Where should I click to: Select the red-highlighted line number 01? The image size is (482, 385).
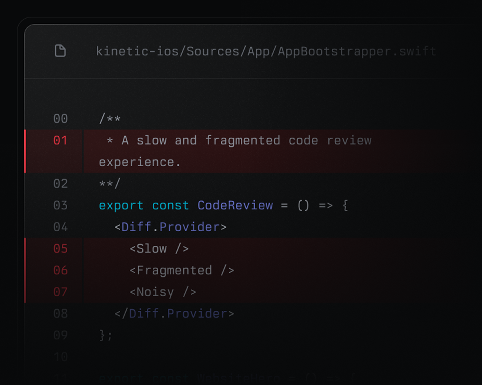point(61,140)
